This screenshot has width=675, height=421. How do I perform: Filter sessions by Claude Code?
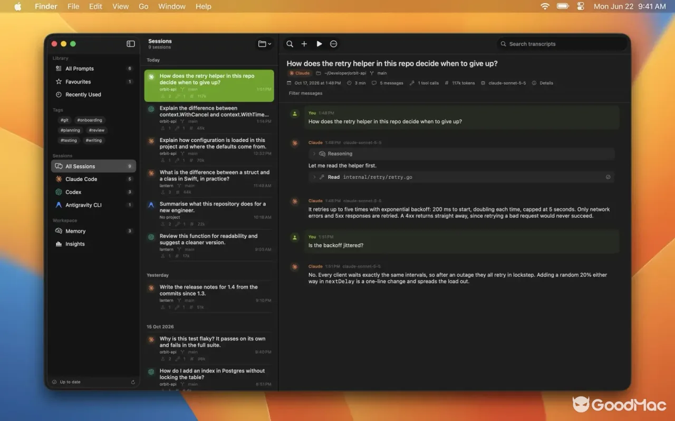(x=93, y=179)
